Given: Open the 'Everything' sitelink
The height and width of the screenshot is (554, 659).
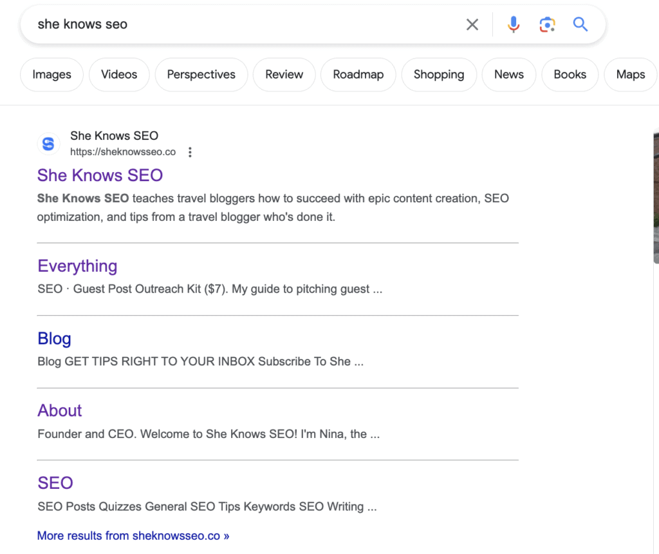Looking at the screenshot, I should [x=77, y=266].
